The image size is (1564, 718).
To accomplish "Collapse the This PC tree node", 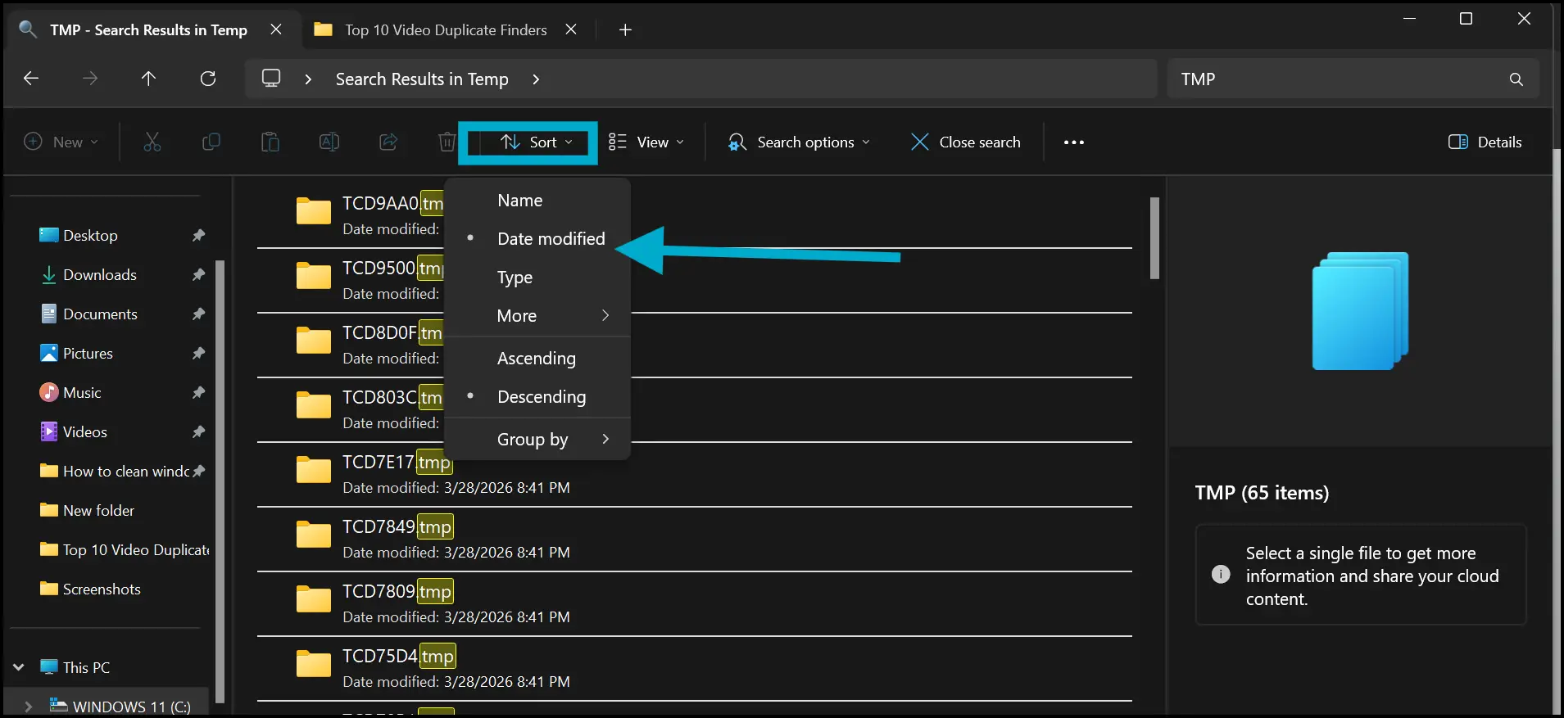I will [19, 667].
